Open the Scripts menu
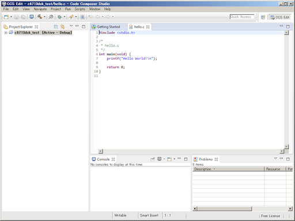The image size is (295, 221). 80,9
